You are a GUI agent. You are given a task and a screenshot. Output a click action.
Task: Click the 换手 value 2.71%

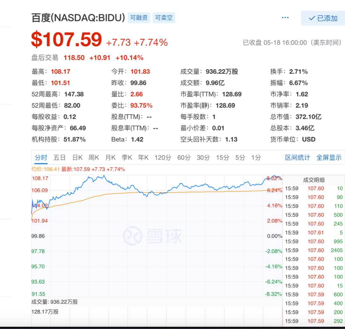(x=298, y=72)
